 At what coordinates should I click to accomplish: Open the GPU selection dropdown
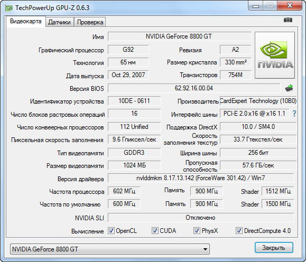point(110,249)
